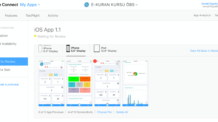Screen dimensions: 218x122
Task: Remove the third screenshot via red minus icon
Action: click(x=95, y=61)
